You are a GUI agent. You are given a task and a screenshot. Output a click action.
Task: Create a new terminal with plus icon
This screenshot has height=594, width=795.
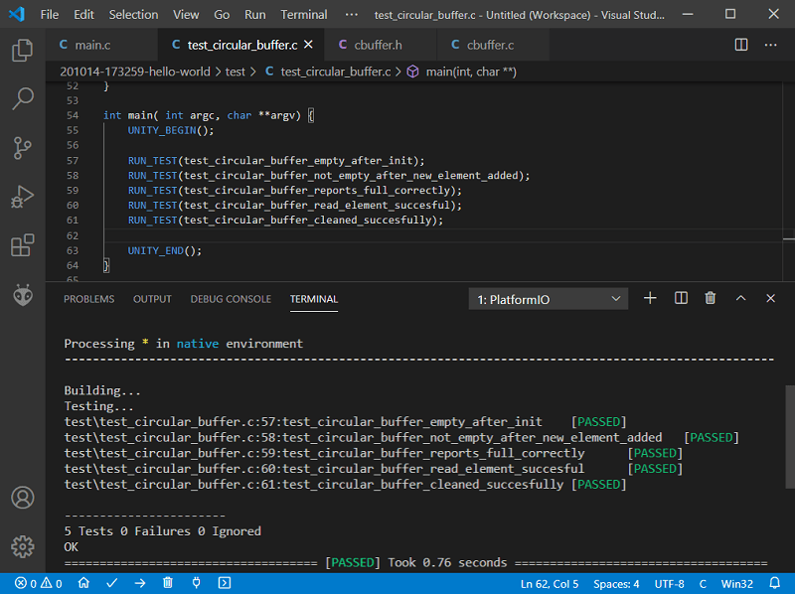click(x=650, y=298)
